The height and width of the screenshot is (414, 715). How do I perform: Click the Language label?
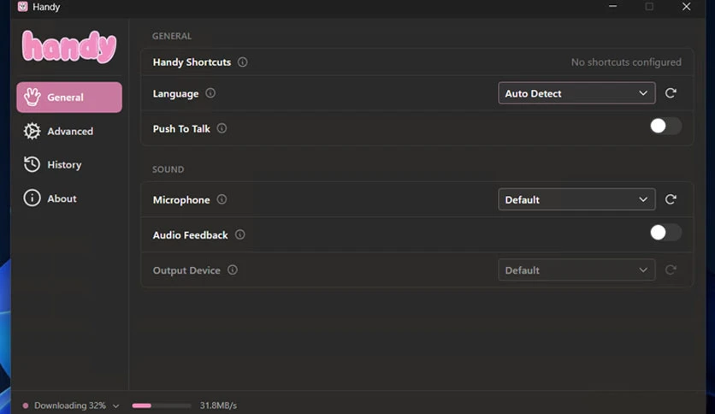(x=175, y=93)
